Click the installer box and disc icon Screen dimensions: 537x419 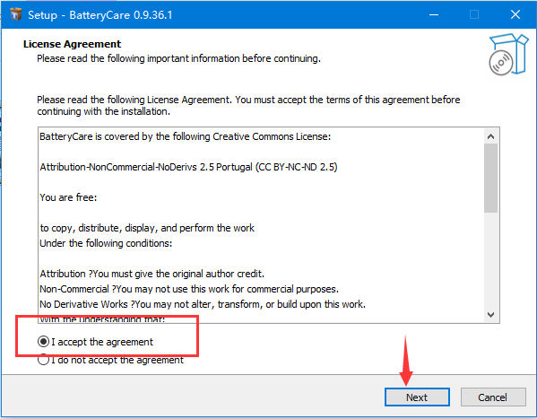click(x=508, y=55)
